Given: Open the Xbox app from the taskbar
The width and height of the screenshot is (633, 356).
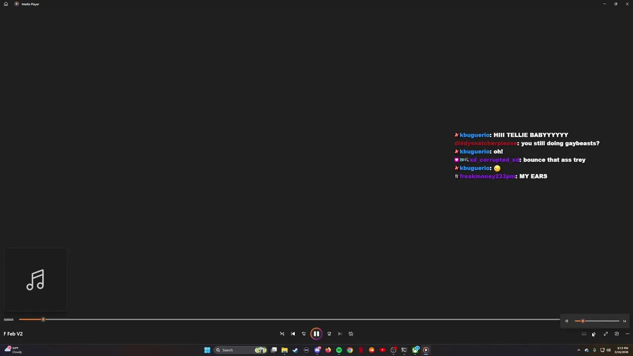Looking at the screenshot, I should click(x=415, y=350).
